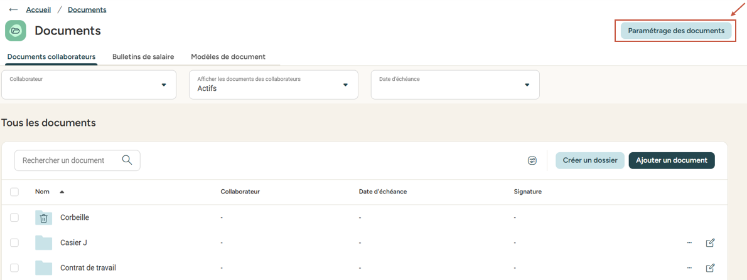Switch to the Bulletins de salaire tab
This screenshot has height=280, width=747.
pos(143,56)
